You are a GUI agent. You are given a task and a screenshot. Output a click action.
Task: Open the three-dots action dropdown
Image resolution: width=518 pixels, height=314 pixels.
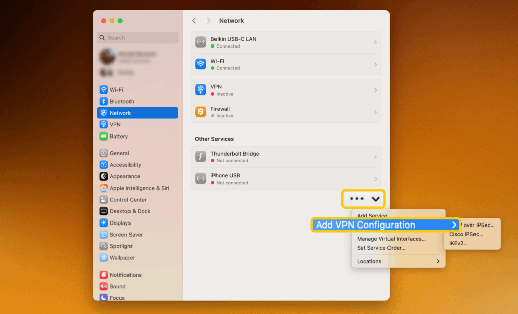(364, 199)
